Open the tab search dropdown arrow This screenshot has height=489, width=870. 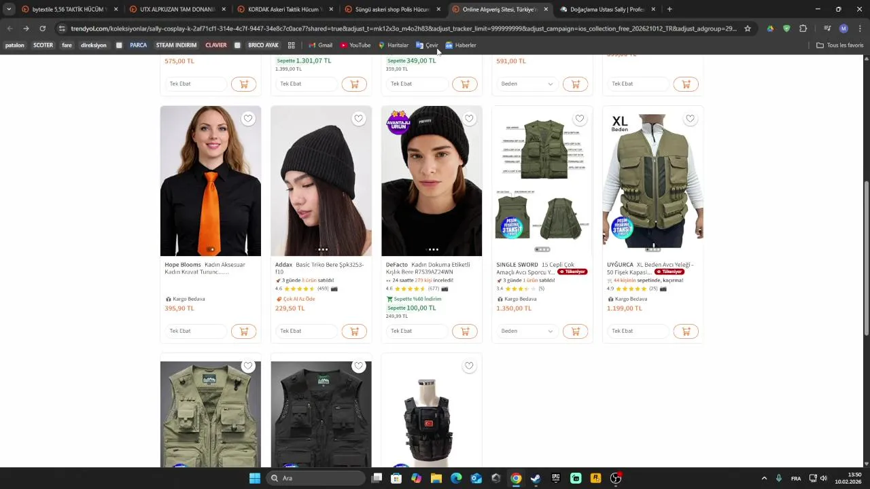(9, 10)
